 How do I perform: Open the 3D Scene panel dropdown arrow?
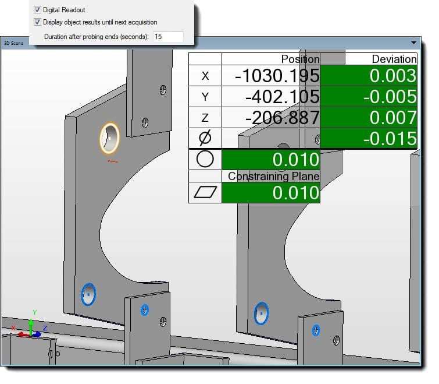click(413, 43)
